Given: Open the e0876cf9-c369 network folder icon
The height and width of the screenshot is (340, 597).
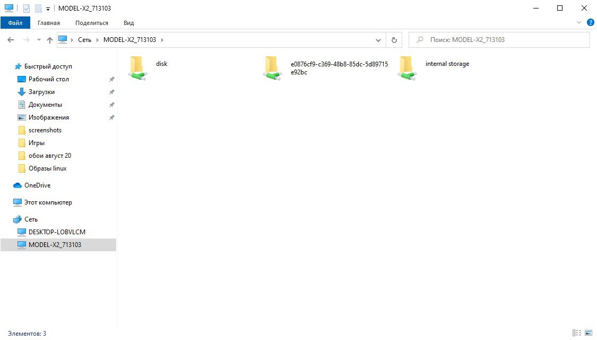Looking at the screenshot, I should pos(272,68).
